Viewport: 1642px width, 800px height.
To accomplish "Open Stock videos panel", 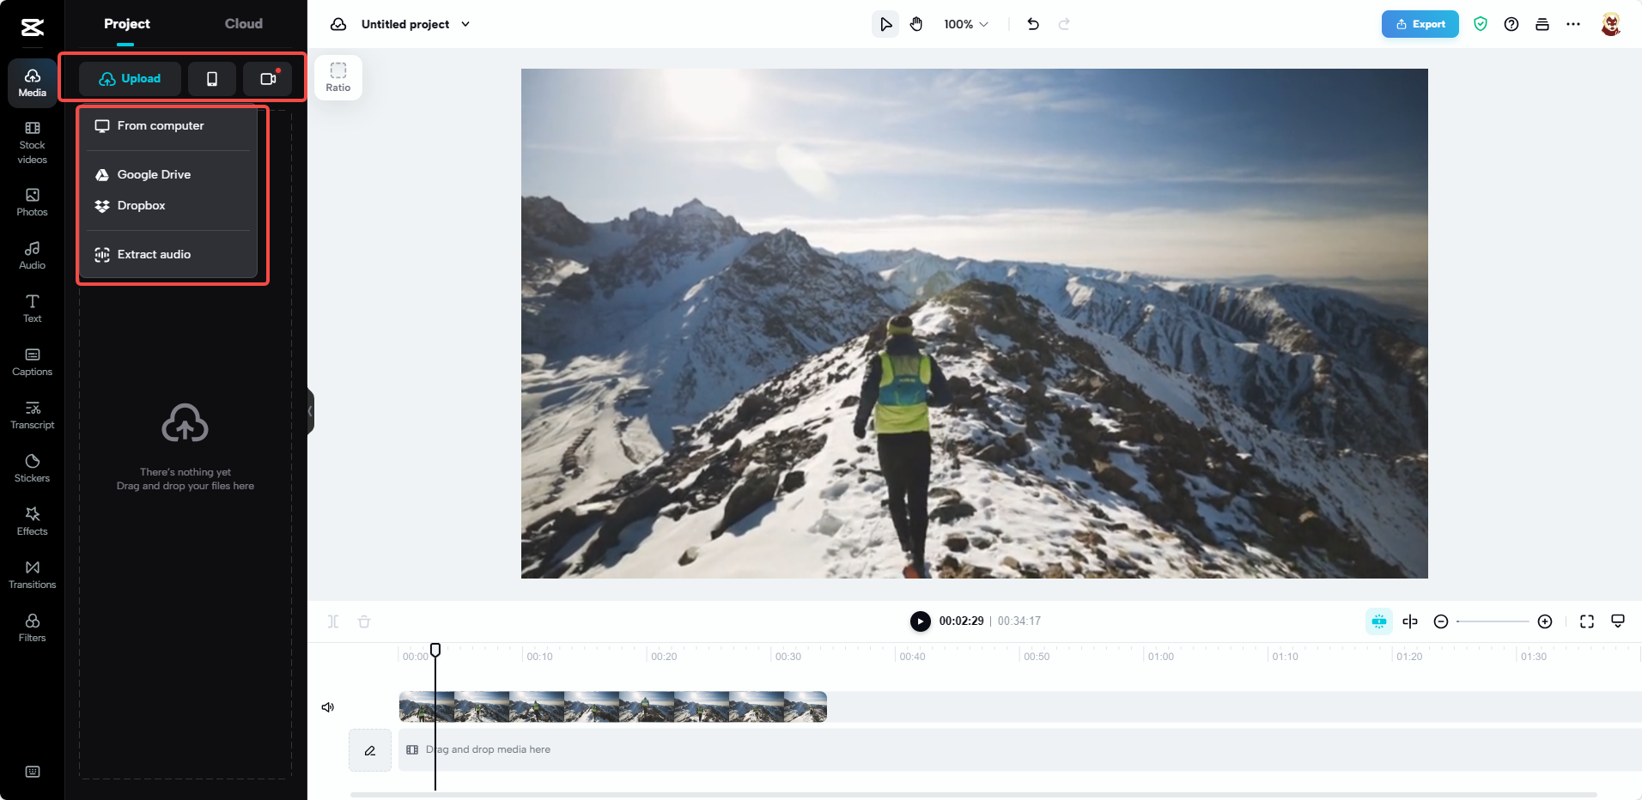I will pos(33,142).
